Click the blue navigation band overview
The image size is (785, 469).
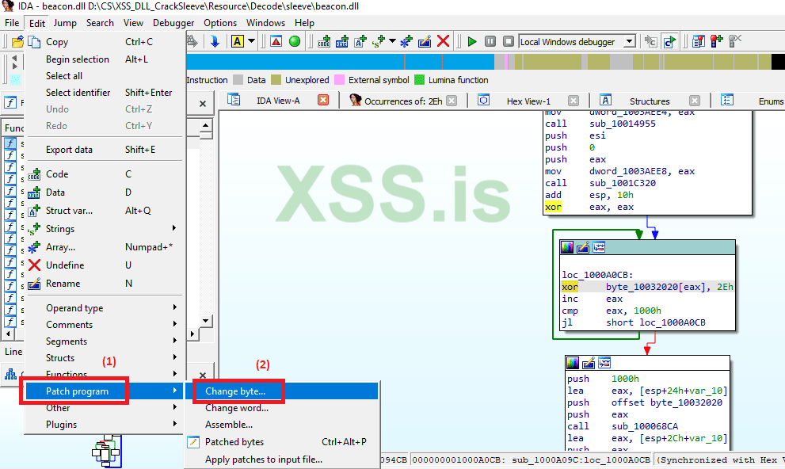(x=340, y=62)
